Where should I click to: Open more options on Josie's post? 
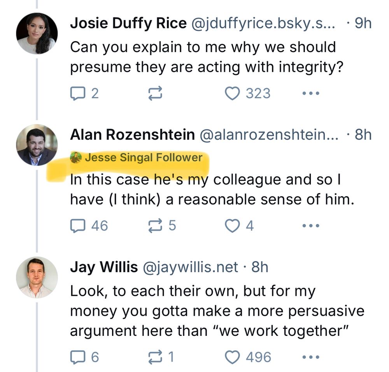311,94
